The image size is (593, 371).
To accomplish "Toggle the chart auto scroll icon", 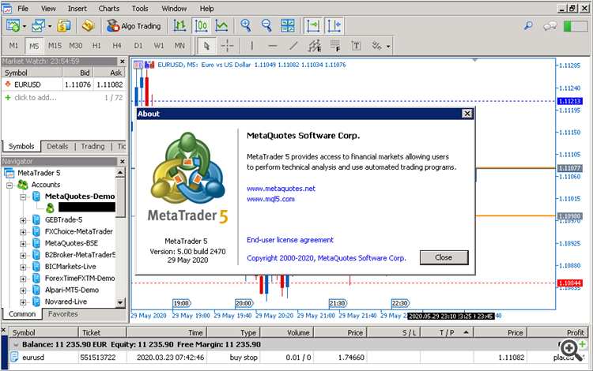I will (x=313, y=26).
